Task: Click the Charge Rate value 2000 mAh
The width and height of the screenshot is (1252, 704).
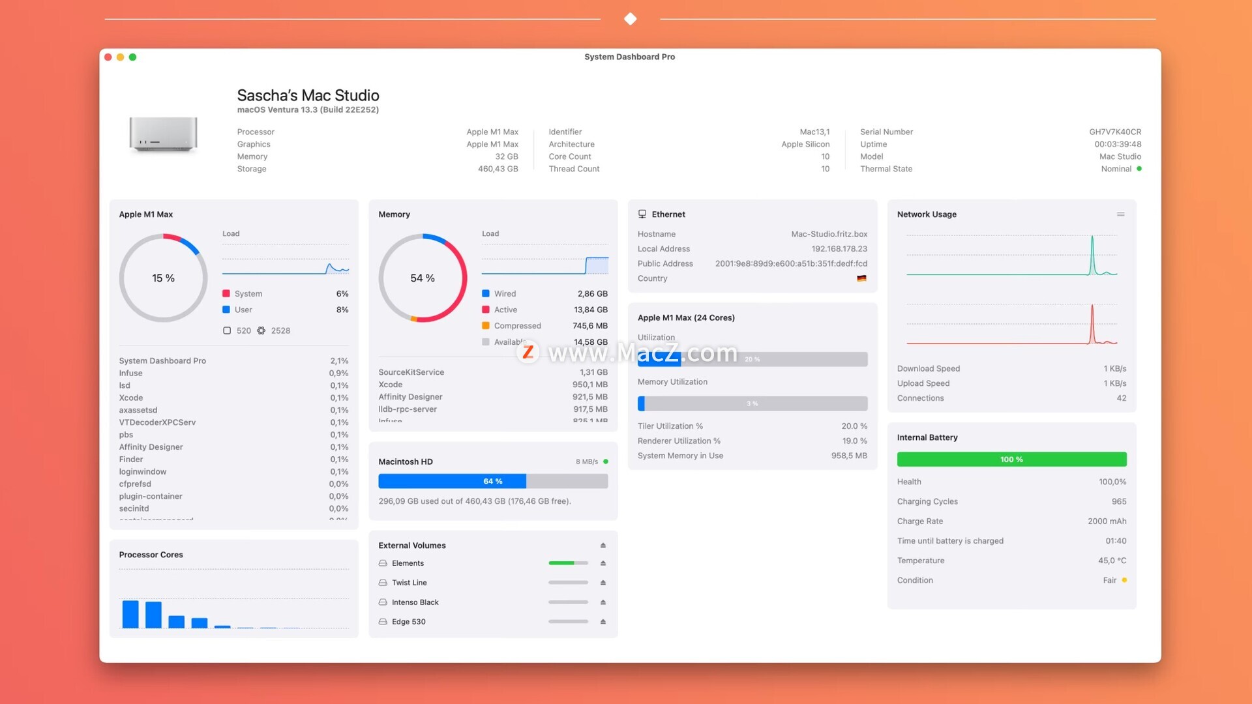Action: coord(1107,521)
